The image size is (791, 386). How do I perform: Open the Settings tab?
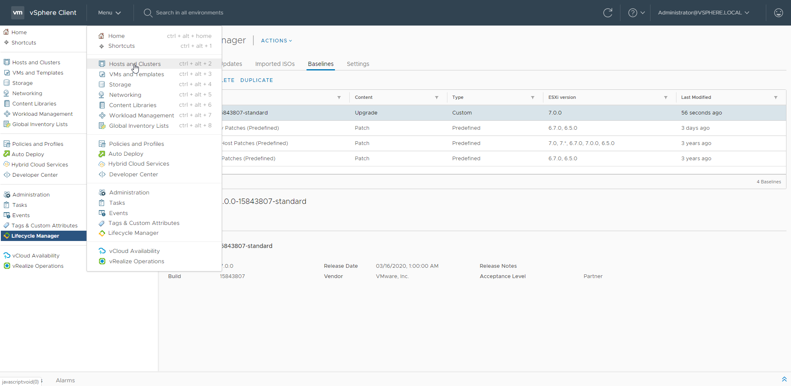(x=358, y=64)
